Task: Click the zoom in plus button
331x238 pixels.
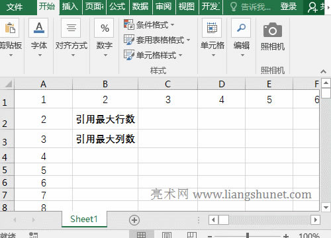Action: coord(286,236)
